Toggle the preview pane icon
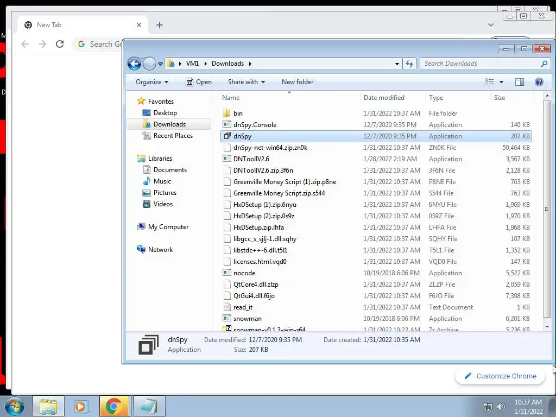 click(520, 82)
